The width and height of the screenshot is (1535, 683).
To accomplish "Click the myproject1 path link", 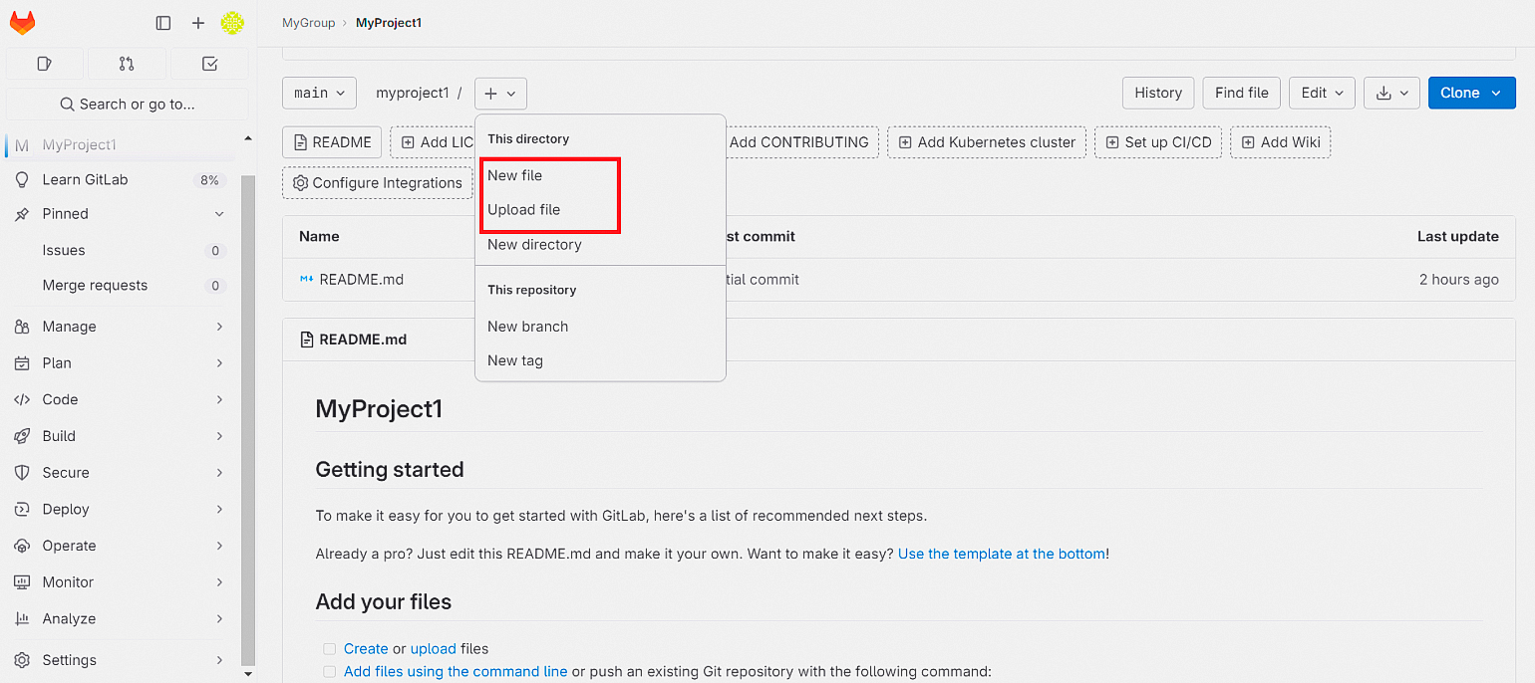I will pyautogui.click(x=413, y=94).
